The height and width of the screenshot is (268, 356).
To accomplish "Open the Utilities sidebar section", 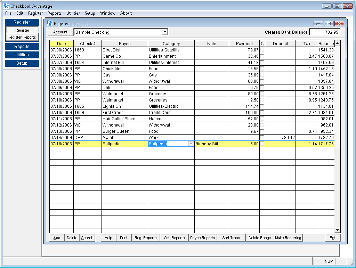I will (x=22, y=55).
